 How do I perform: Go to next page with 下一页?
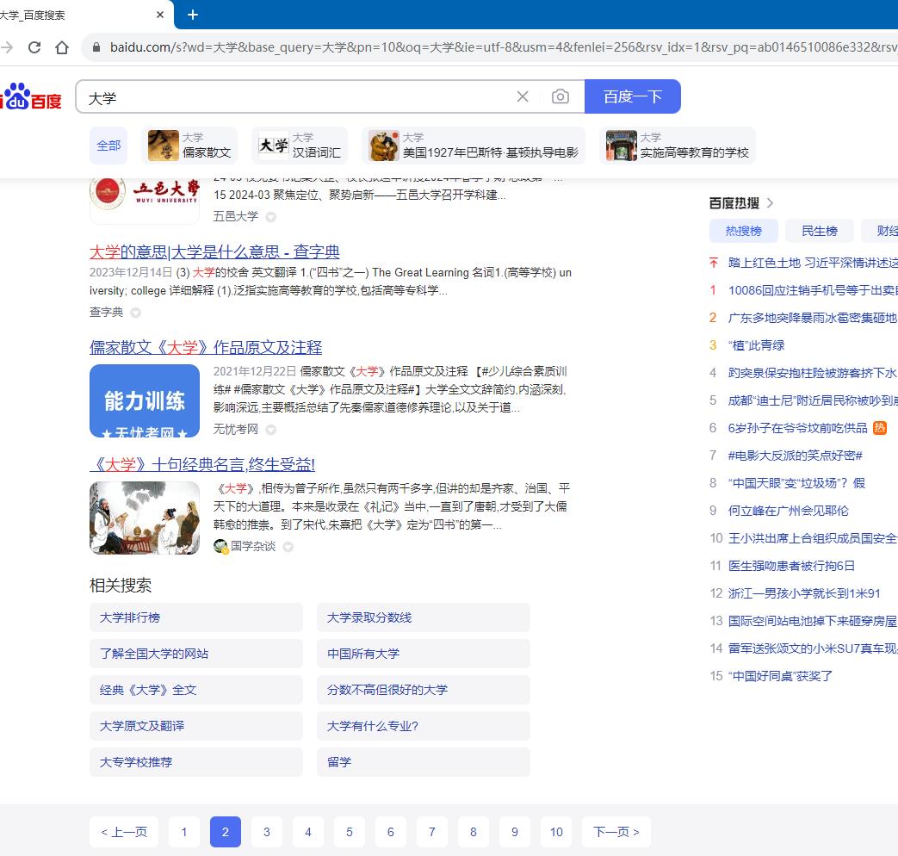[x=616, y=832]
